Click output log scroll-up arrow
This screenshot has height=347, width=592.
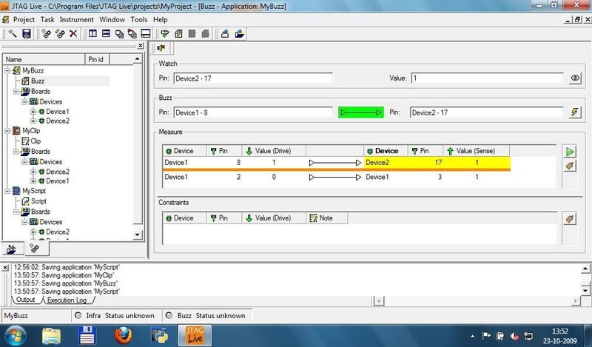[x=585, y=269]
